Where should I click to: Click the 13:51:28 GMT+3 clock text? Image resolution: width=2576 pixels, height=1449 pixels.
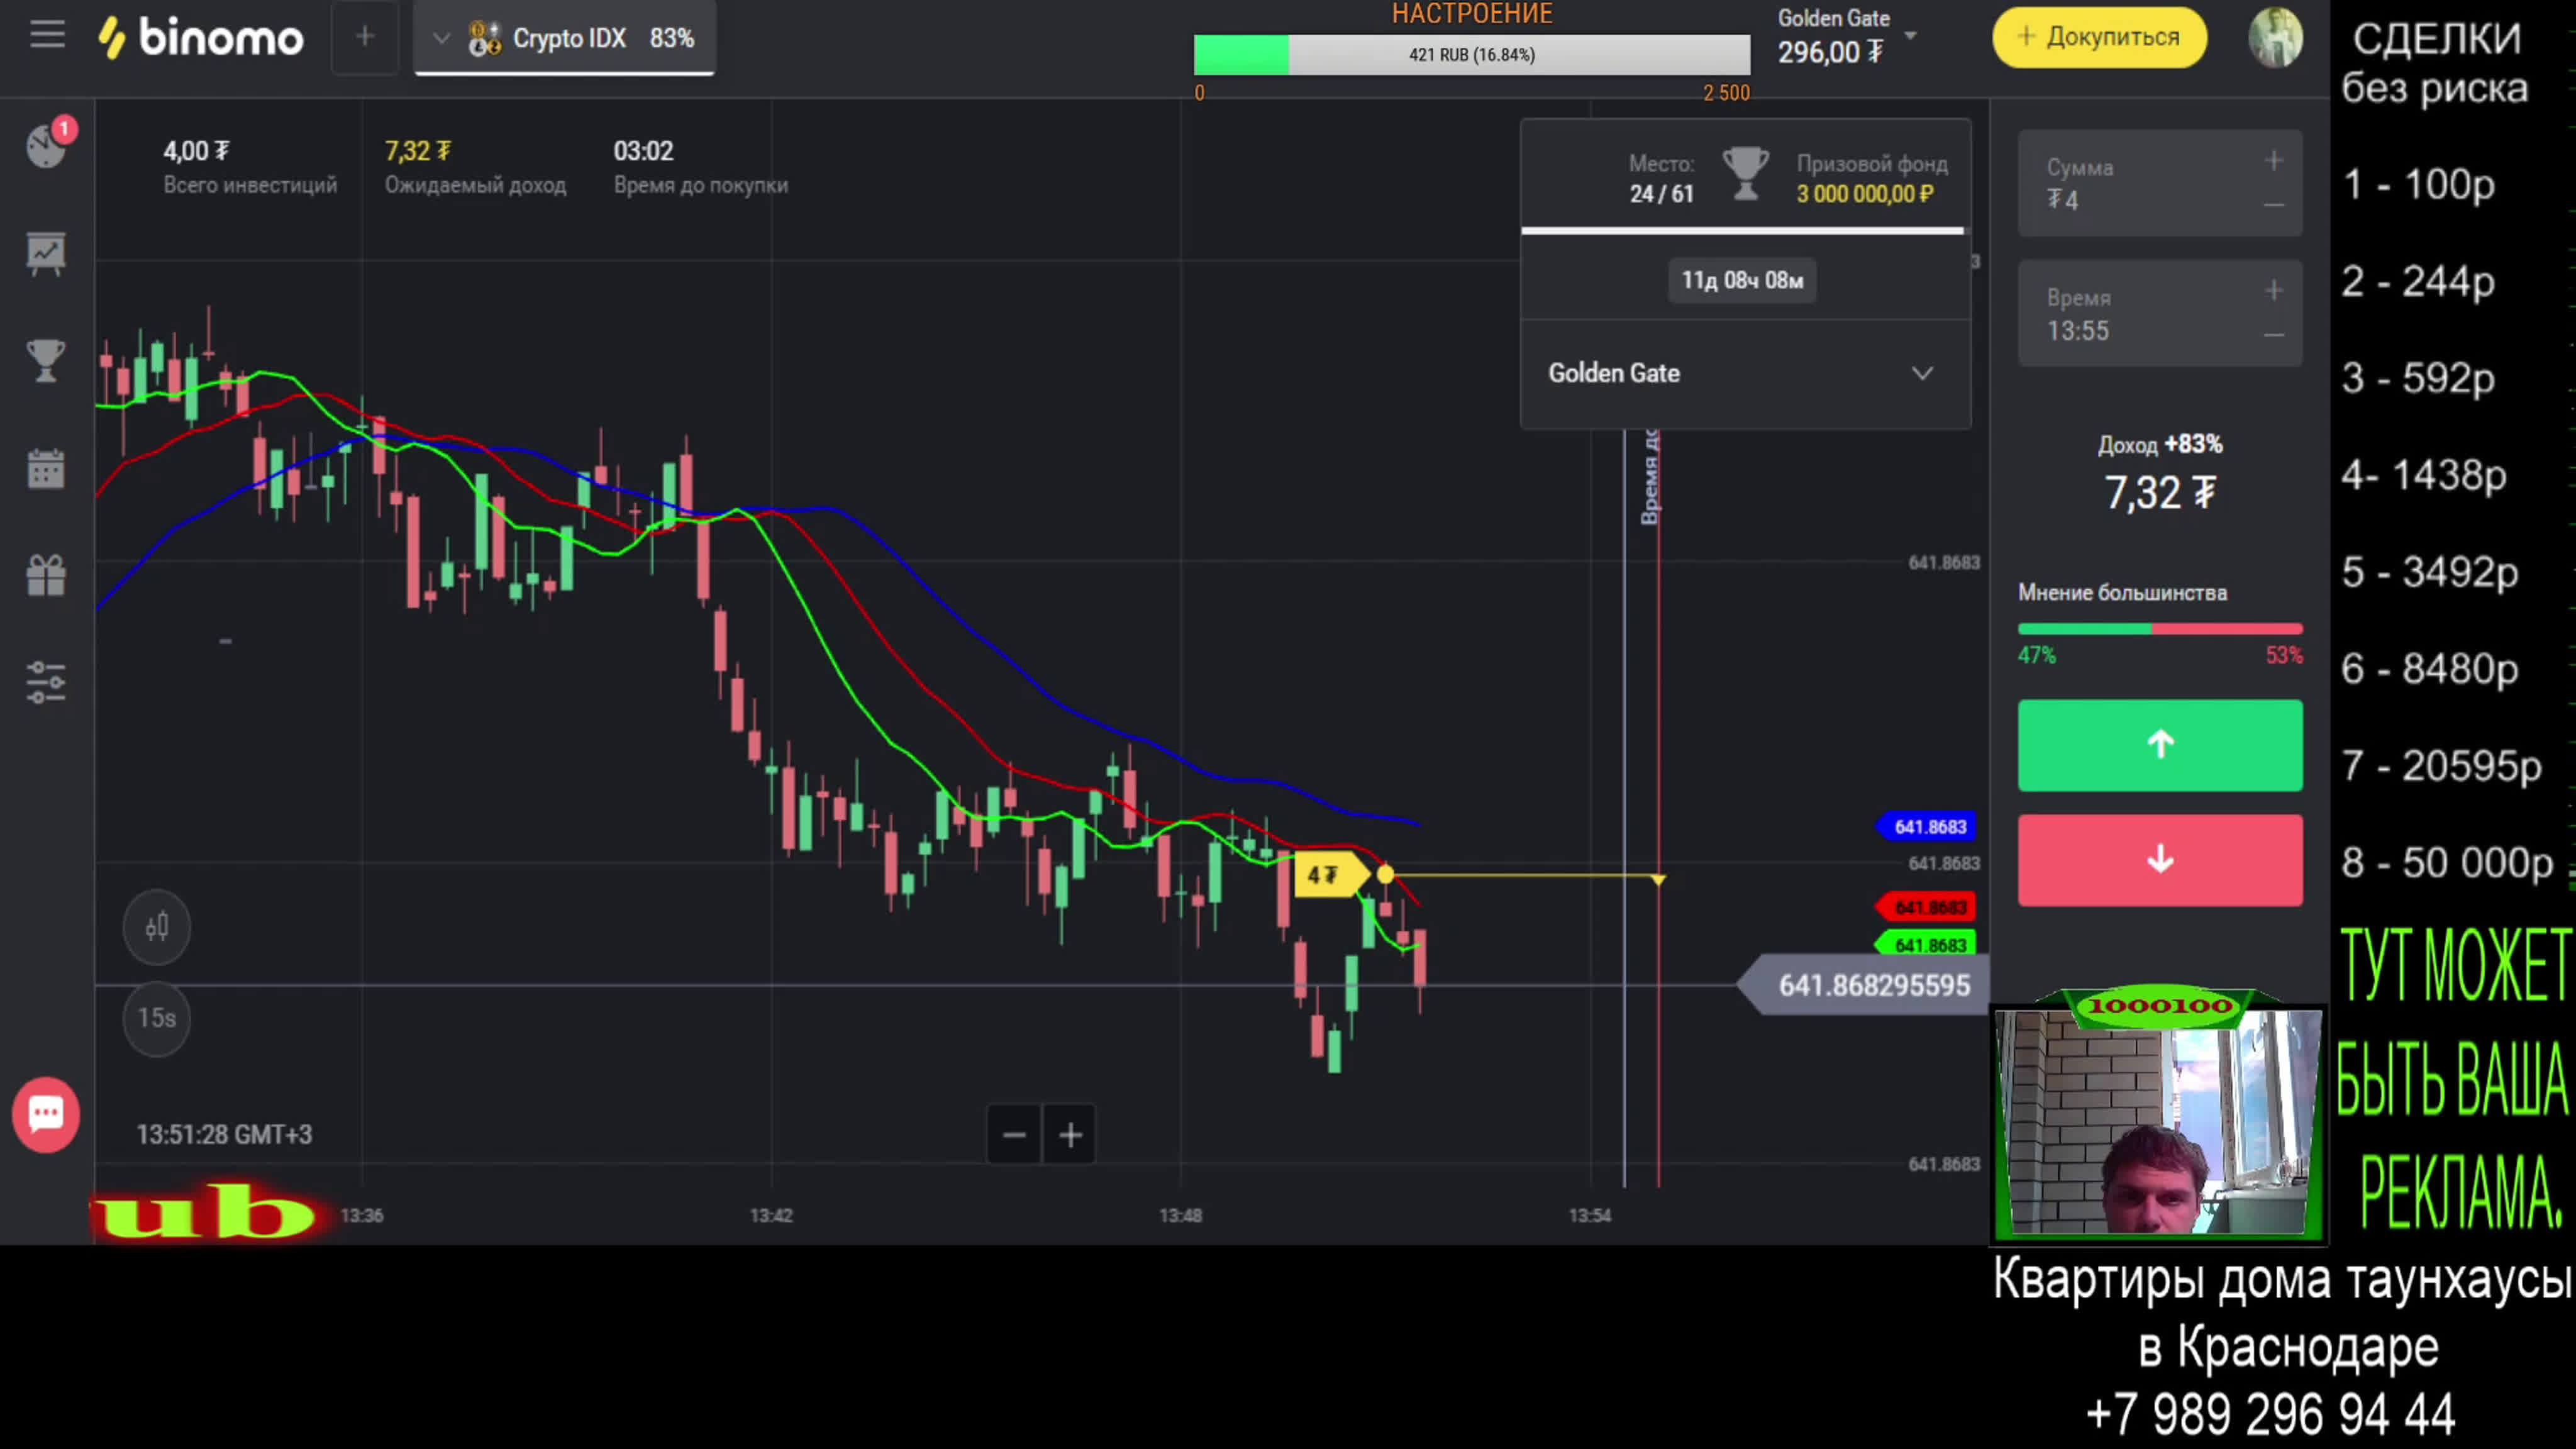pos(224,1135)
